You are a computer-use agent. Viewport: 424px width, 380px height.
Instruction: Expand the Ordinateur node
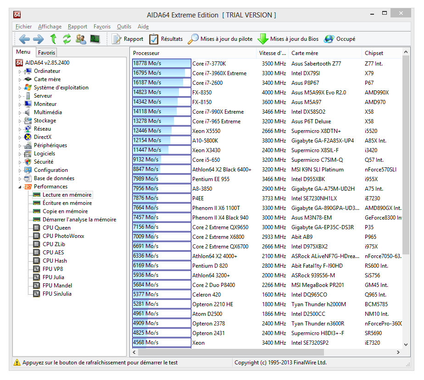click(20, 72)
